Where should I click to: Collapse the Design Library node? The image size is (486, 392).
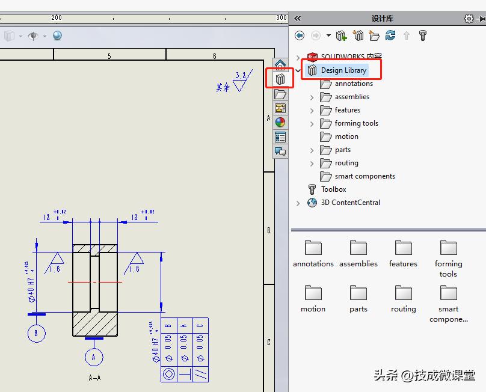(x=297, y=70)
